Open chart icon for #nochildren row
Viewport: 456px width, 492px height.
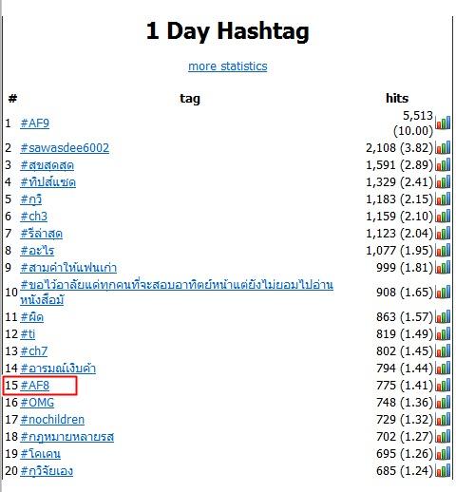443,419
